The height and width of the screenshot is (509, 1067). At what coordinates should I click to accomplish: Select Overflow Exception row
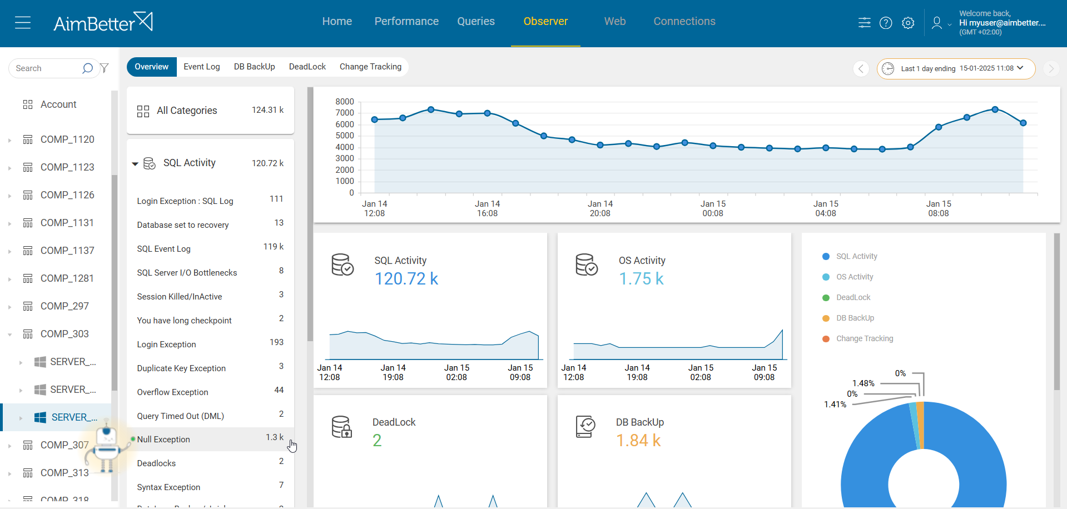point(210,392)
